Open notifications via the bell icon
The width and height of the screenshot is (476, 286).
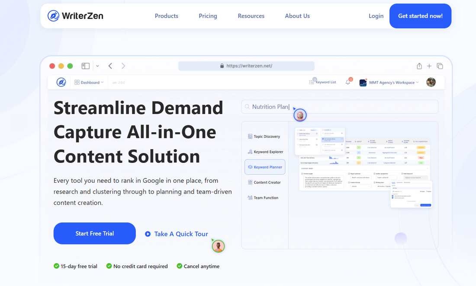click(348, 82)
